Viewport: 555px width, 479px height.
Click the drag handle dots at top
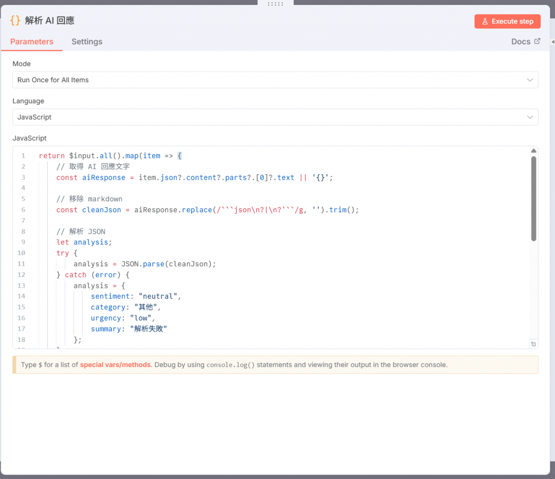tap(275, 4)
